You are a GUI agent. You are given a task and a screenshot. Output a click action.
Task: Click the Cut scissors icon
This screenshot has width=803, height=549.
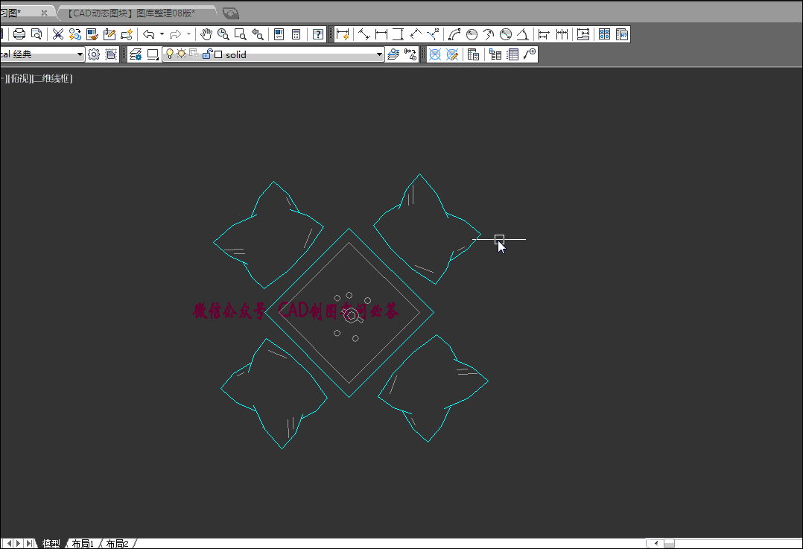58,34
